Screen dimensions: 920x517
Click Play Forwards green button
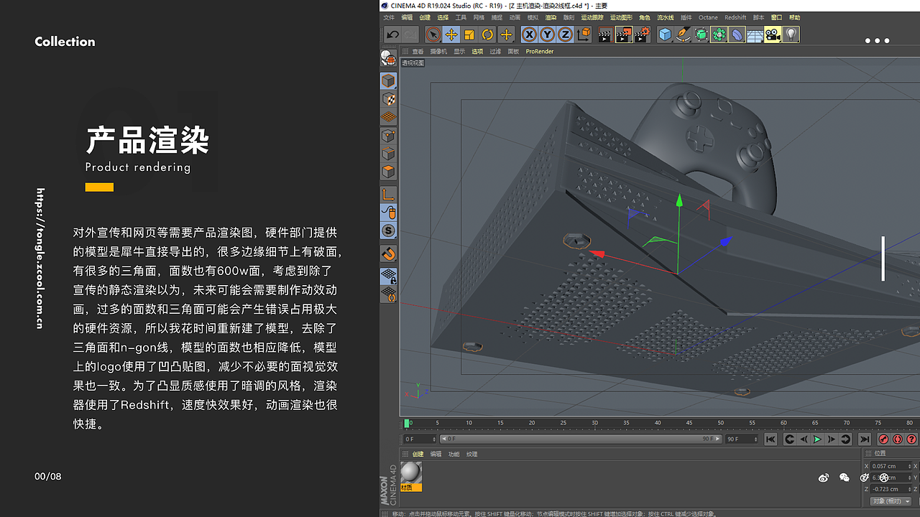[817, 439]
